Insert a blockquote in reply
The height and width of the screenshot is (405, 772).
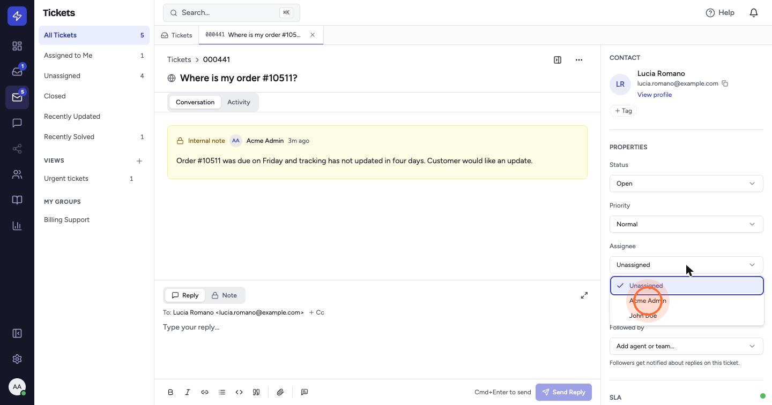(256, 392)
